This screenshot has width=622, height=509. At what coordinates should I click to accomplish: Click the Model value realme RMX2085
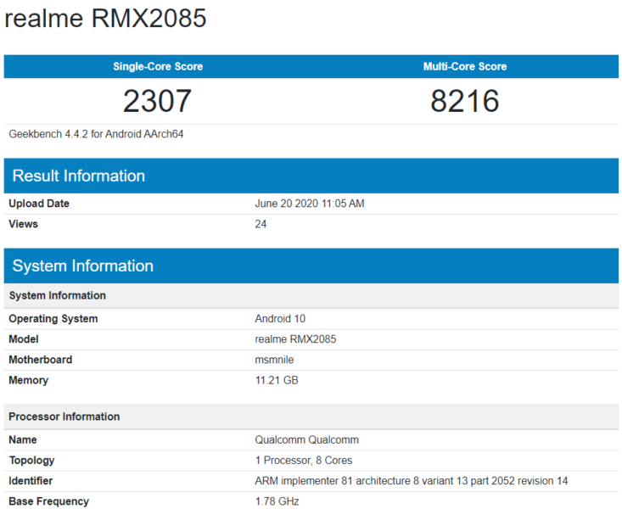(x=295, y=339)
